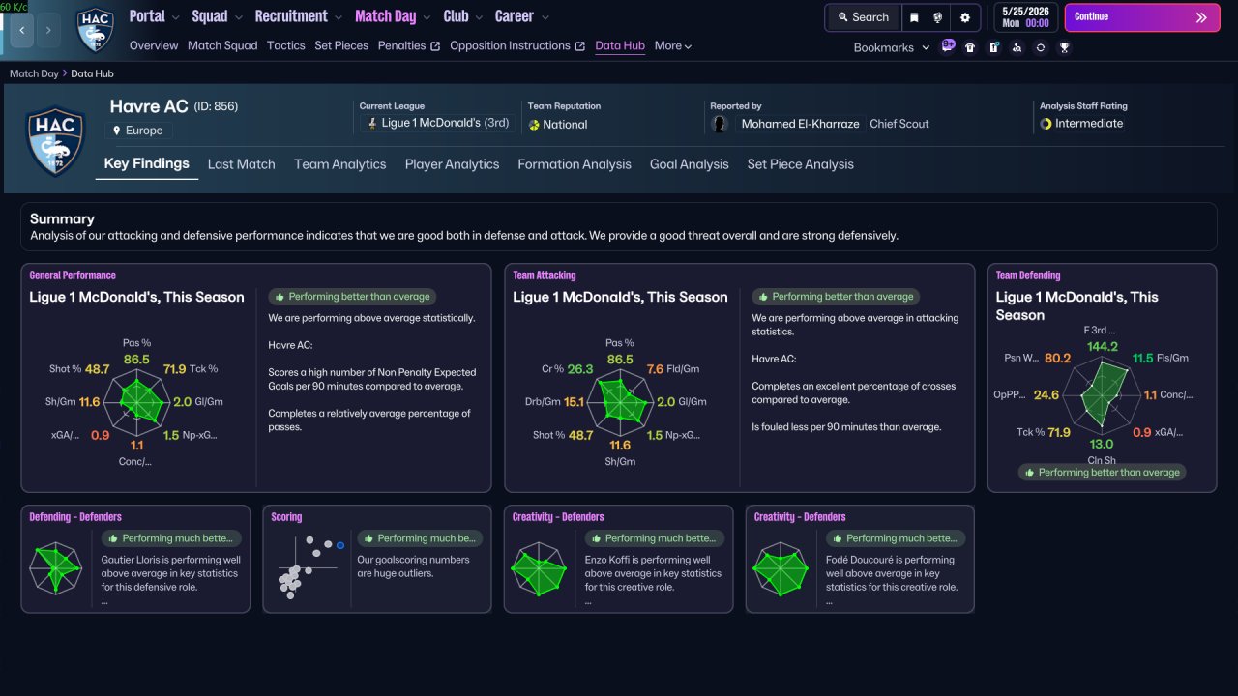Open Team Attacking radar chart
The height and width of the screenshot is (696, 1238).
(x=620, y=402)
